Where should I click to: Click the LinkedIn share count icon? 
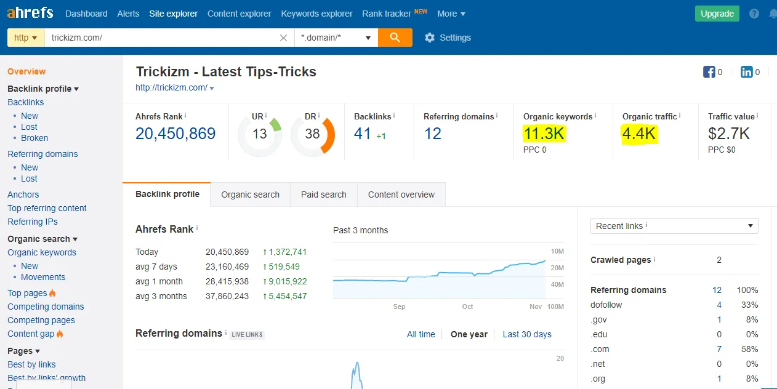click(x=746, y=72)
